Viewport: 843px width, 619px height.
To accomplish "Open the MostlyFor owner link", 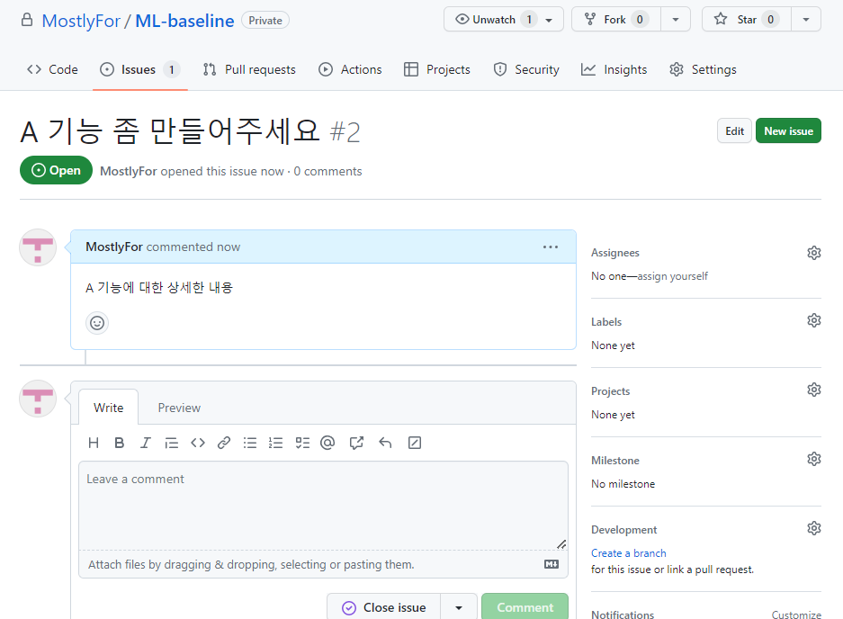I will click(81, 21).
